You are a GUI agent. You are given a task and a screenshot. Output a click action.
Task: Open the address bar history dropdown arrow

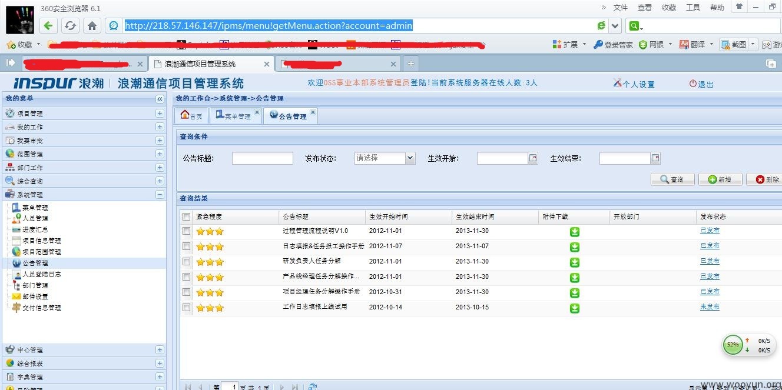(x=615, y=26)
